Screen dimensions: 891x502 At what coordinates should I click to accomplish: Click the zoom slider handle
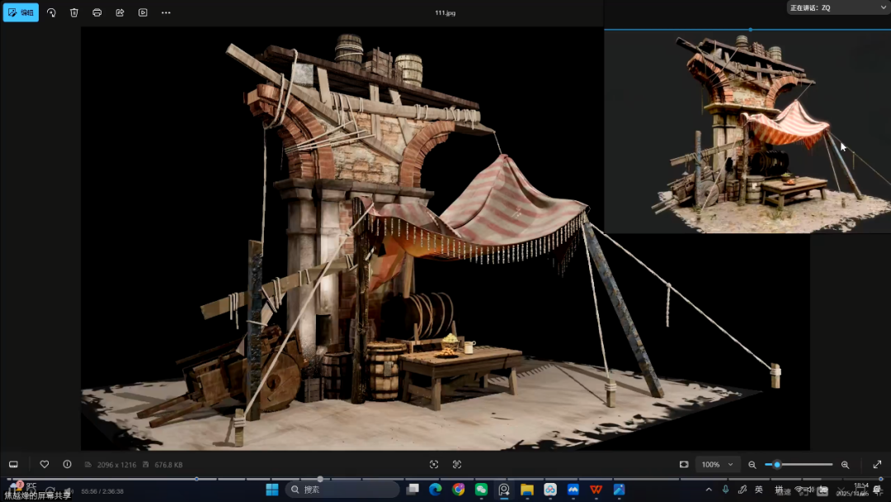(777, 464)
